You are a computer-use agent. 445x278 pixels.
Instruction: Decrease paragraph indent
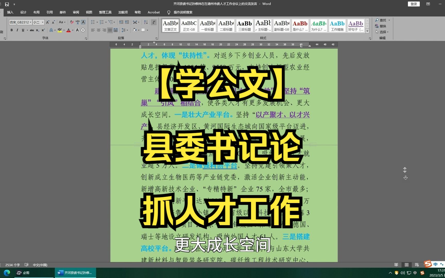click(121, 22)
